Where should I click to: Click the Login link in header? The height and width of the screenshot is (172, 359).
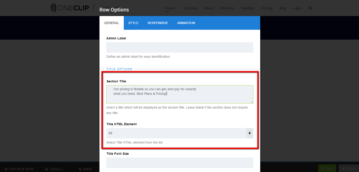pos(297,8)
